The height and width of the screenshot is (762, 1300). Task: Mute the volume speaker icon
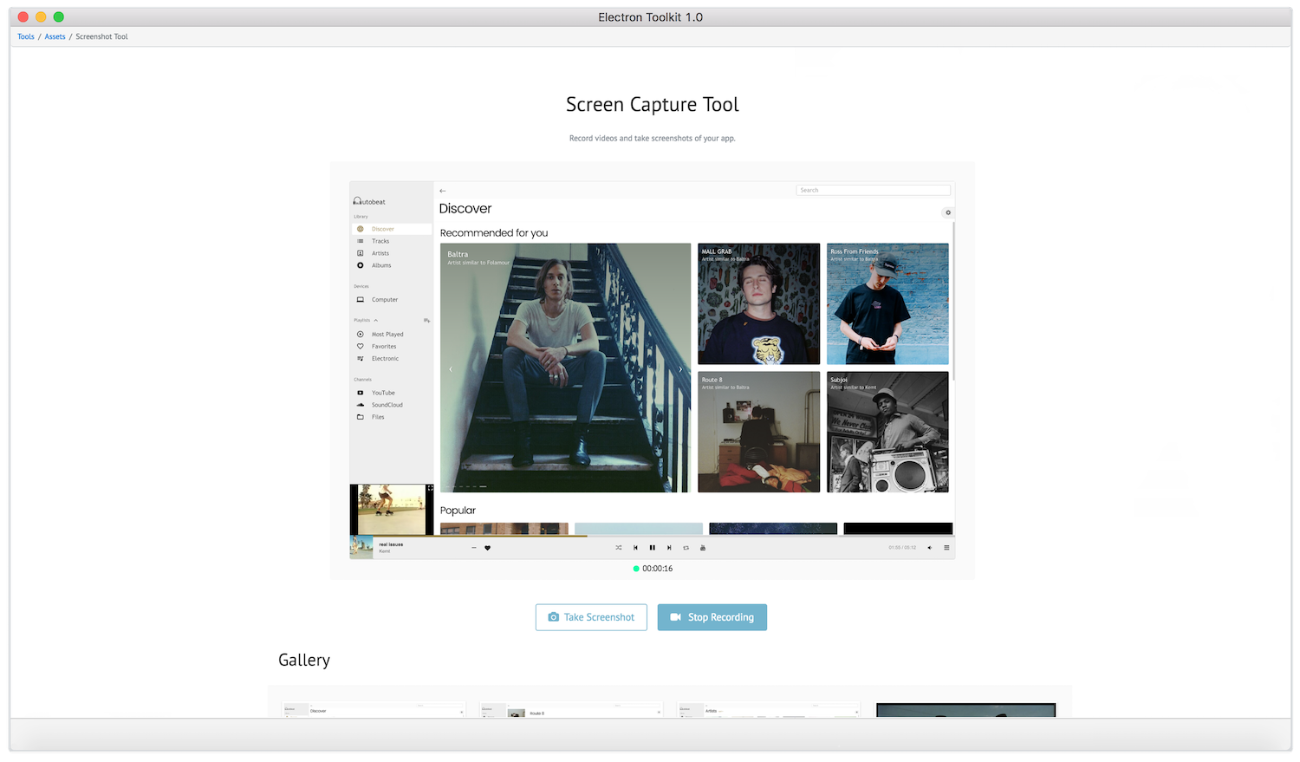930,548
